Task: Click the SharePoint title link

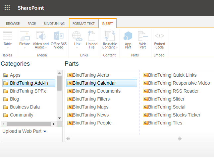Action: (x=31, y=8)
